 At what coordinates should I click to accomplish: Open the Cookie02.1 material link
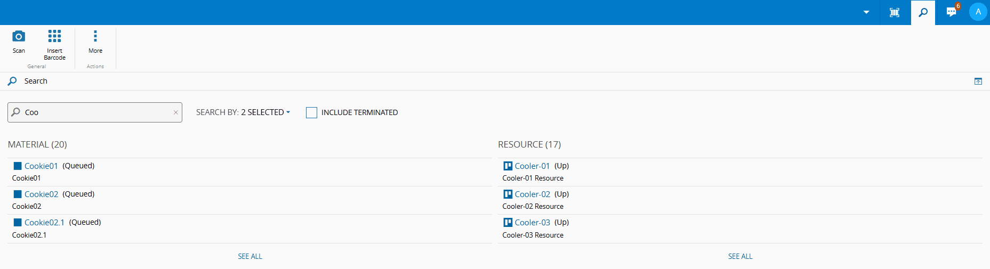point(44,223)
